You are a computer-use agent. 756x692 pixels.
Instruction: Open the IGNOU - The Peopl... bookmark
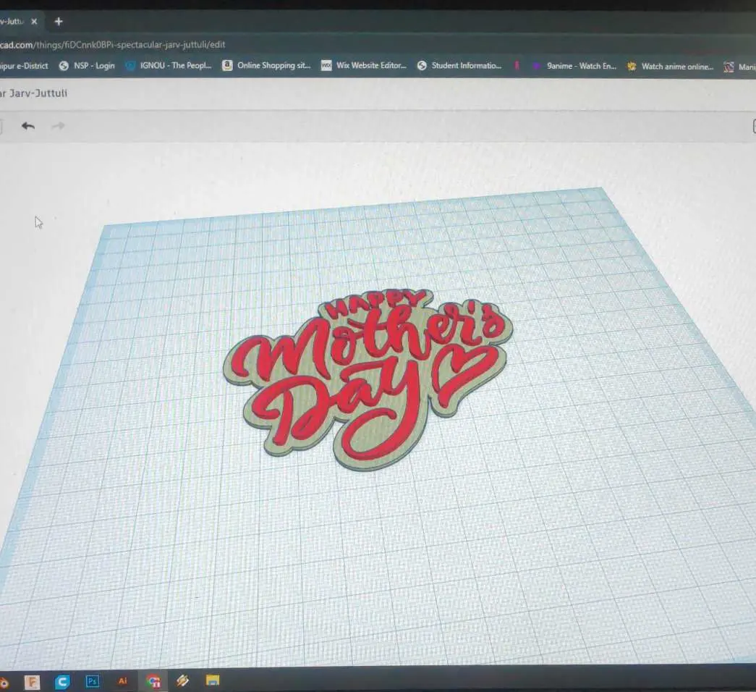[169, 65]
